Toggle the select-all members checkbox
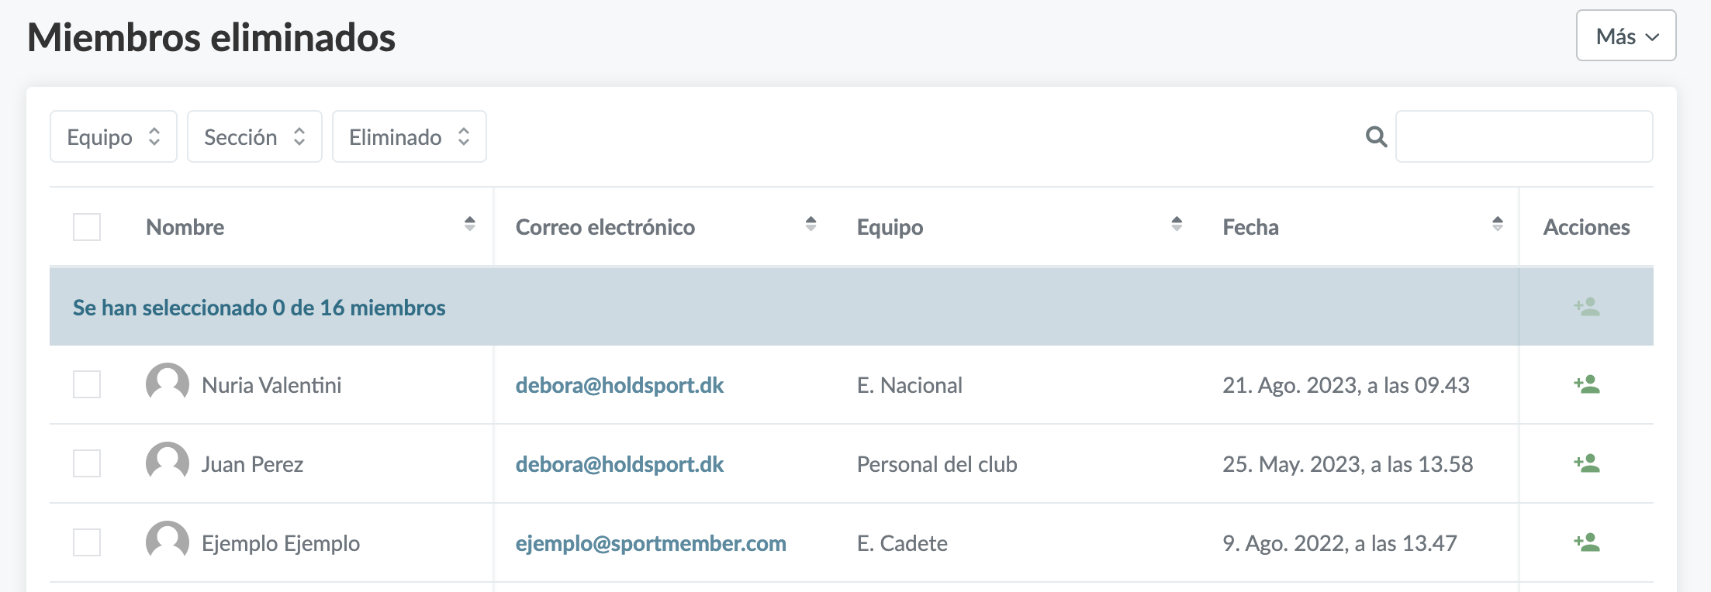This screenshot has width=1711, height=592. coord(87,227)
